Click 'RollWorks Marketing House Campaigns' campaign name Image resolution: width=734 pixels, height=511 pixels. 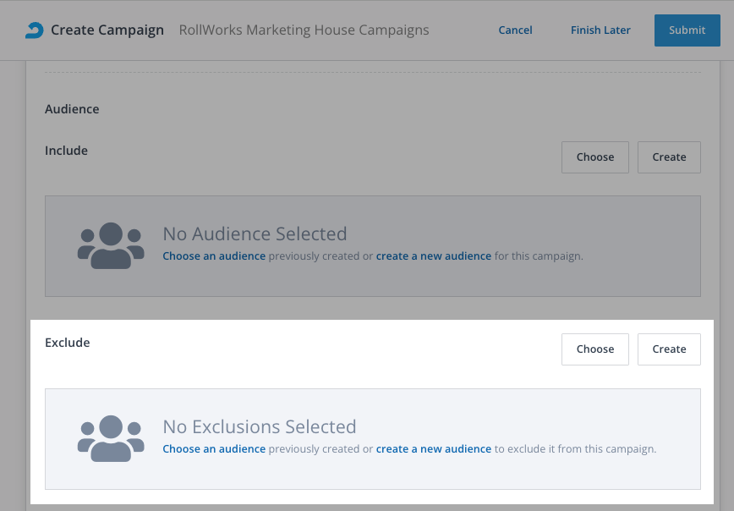[304, 30]
